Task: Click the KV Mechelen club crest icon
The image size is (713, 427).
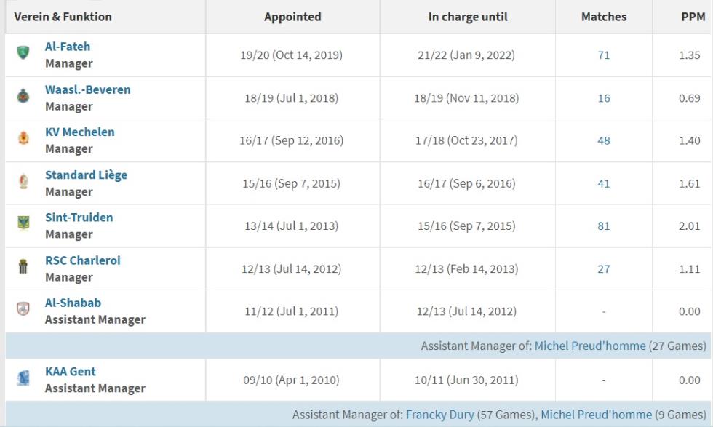Action: (x=23, y=137)
